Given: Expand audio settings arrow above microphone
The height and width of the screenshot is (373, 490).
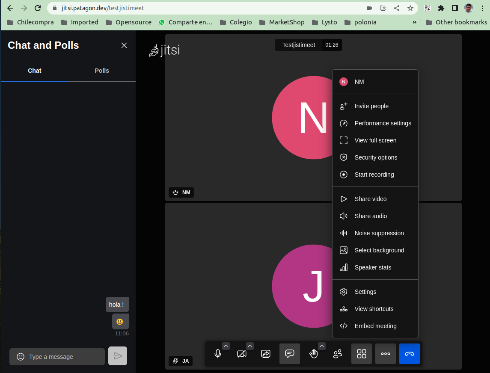Looking at the screenshot, I should [x=226, y=346].
